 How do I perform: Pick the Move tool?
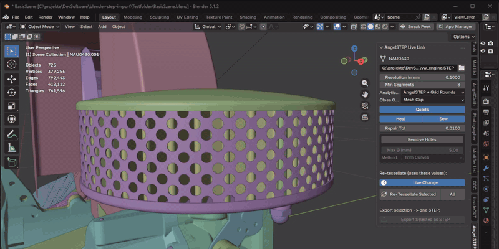coord(11,79)
